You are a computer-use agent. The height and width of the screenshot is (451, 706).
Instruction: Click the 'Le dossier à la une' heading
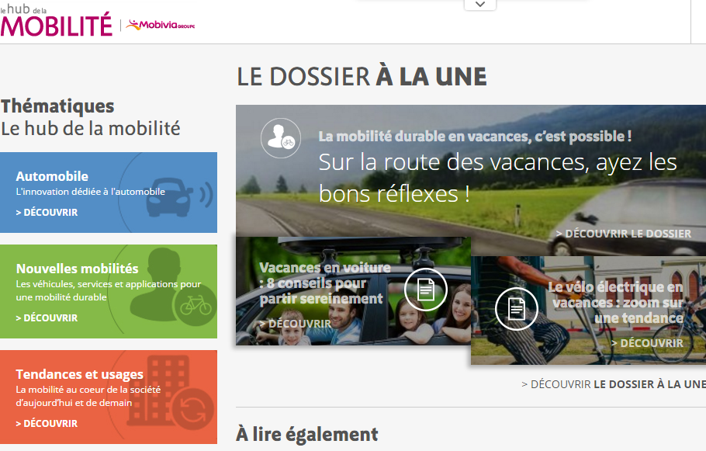tap(362, 76)
